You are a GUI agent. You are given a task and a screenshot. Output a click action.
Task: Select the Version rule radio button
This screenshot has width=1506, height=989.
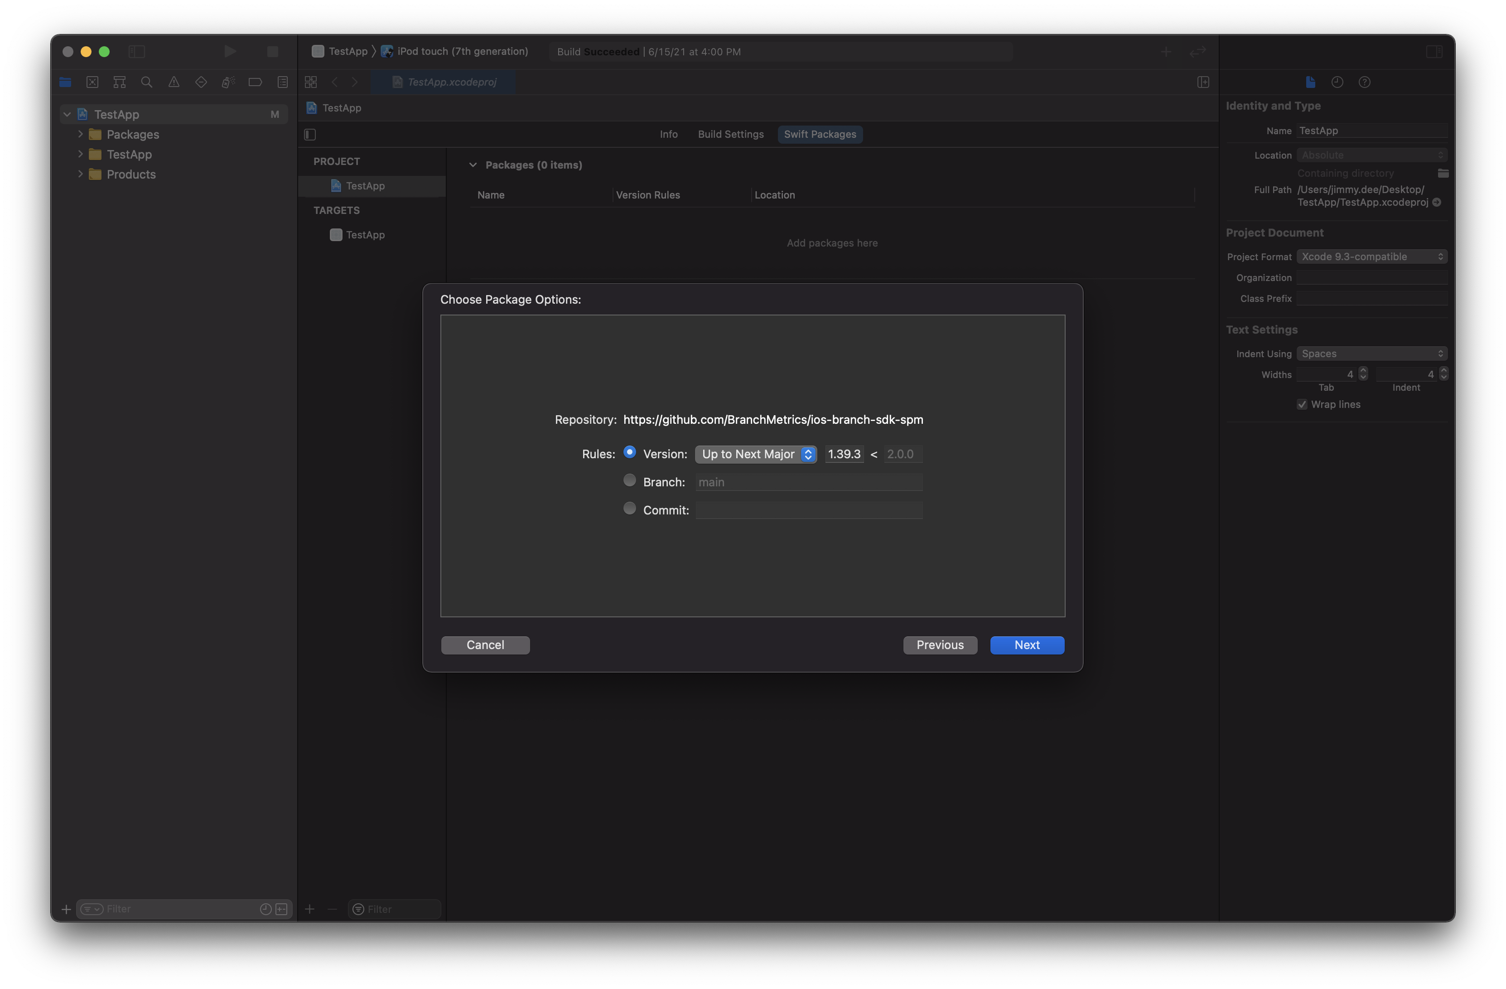(x=630, y=452)
